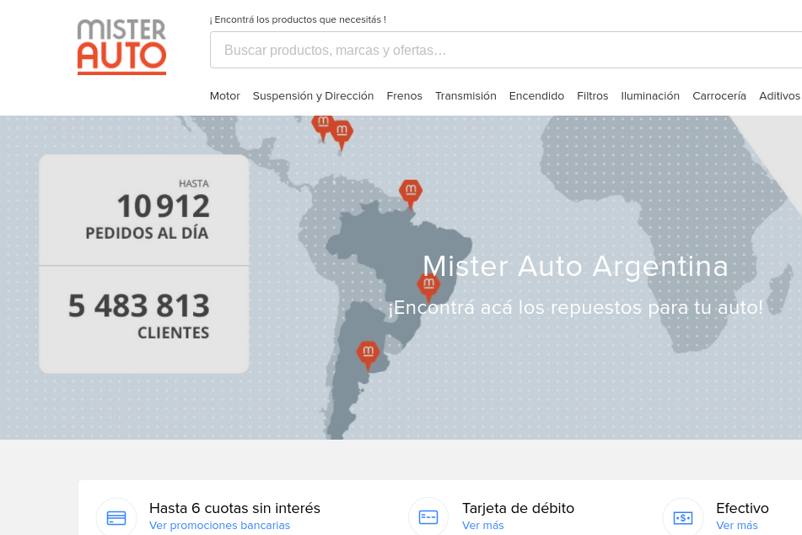Go to the Frenos category
Viewport: 802px width, 535px height.
click(x=404, y=96)
